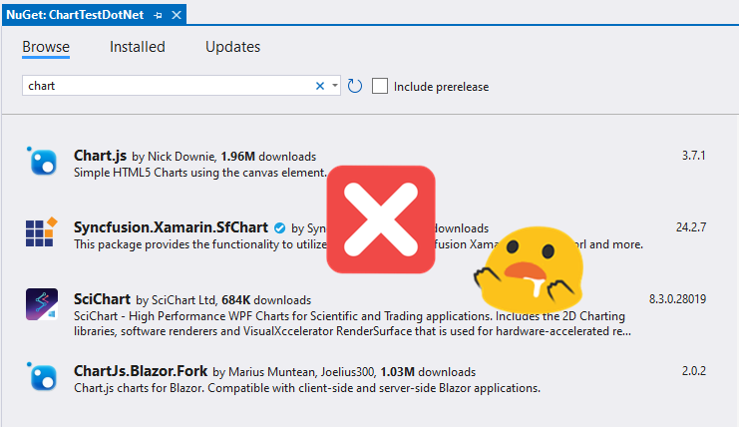Select the ChartJs.Blazor.Fork package title
The image size is (739, 427).
tap(141, 371)
